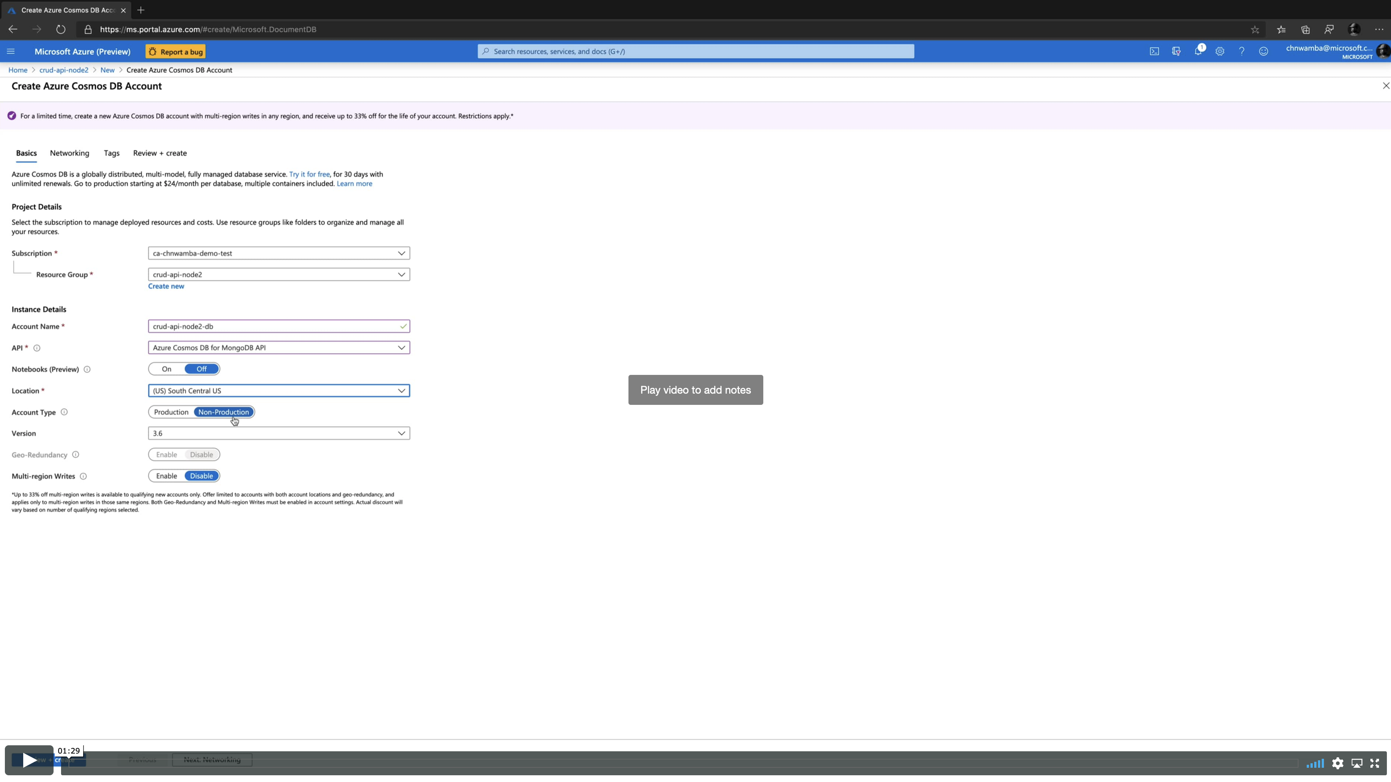Set Notebooks (Preview) to Off
1391x782 pixels.
tap(201, 369)
